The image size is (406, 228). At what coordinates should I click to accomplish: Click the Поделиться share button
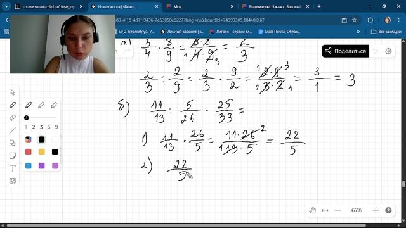click(345, 51)
